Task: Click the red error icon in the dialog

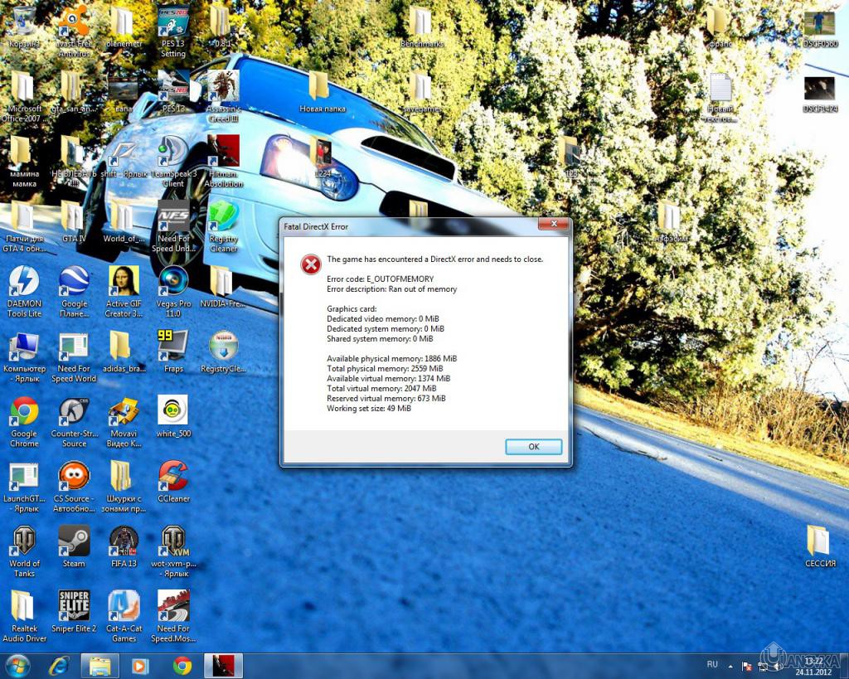Action: [x=311, y=264]
